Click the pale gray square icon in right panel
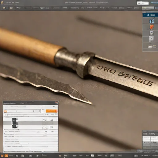 (x=151, y=39)
